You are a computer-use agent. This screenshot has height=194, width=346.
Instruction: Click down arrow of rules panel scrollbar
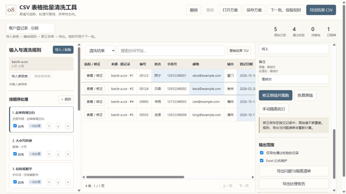point(79,190)
